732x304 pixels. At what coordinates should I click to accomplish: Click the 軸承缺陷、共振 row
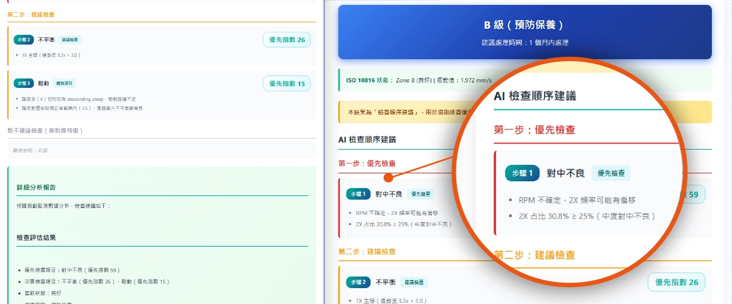coord(162,150)
